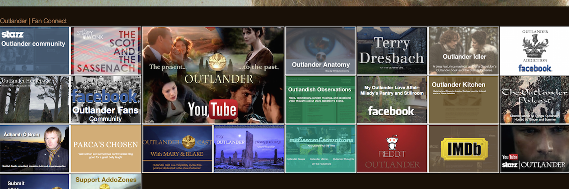Open My Outlander Love Affair Facebook tile

[392, 100]
